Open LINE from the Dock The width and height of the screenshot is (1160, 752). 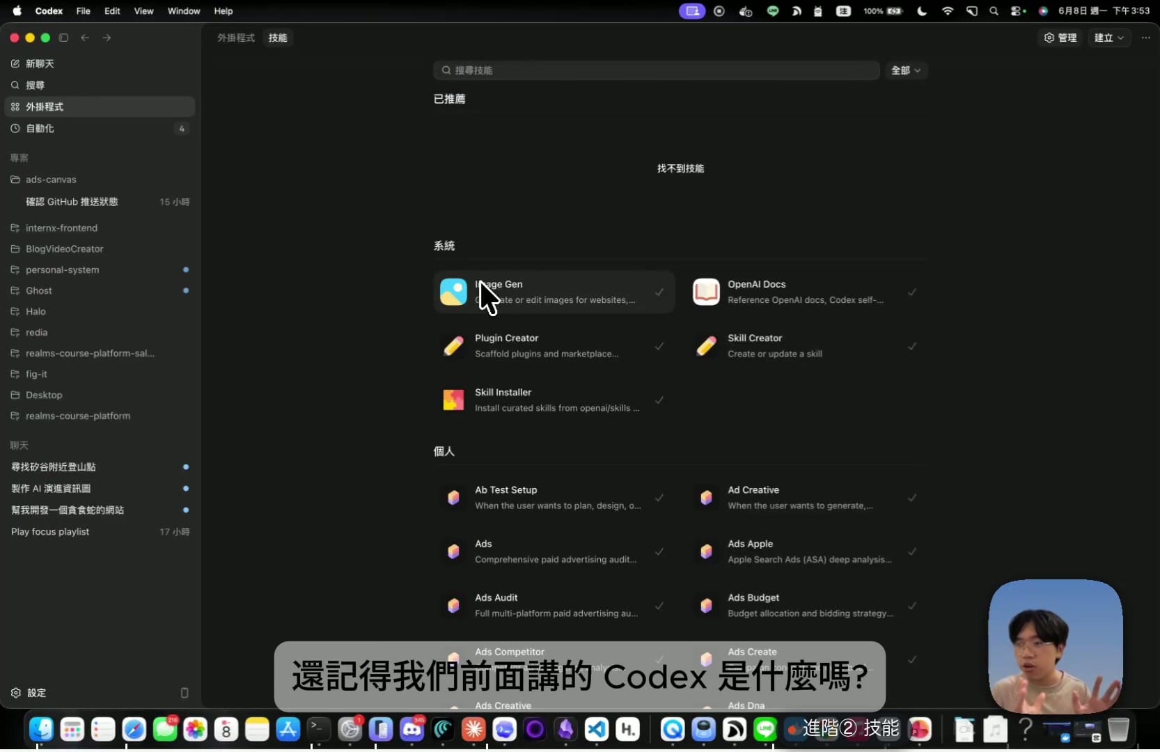pos(765,729)
